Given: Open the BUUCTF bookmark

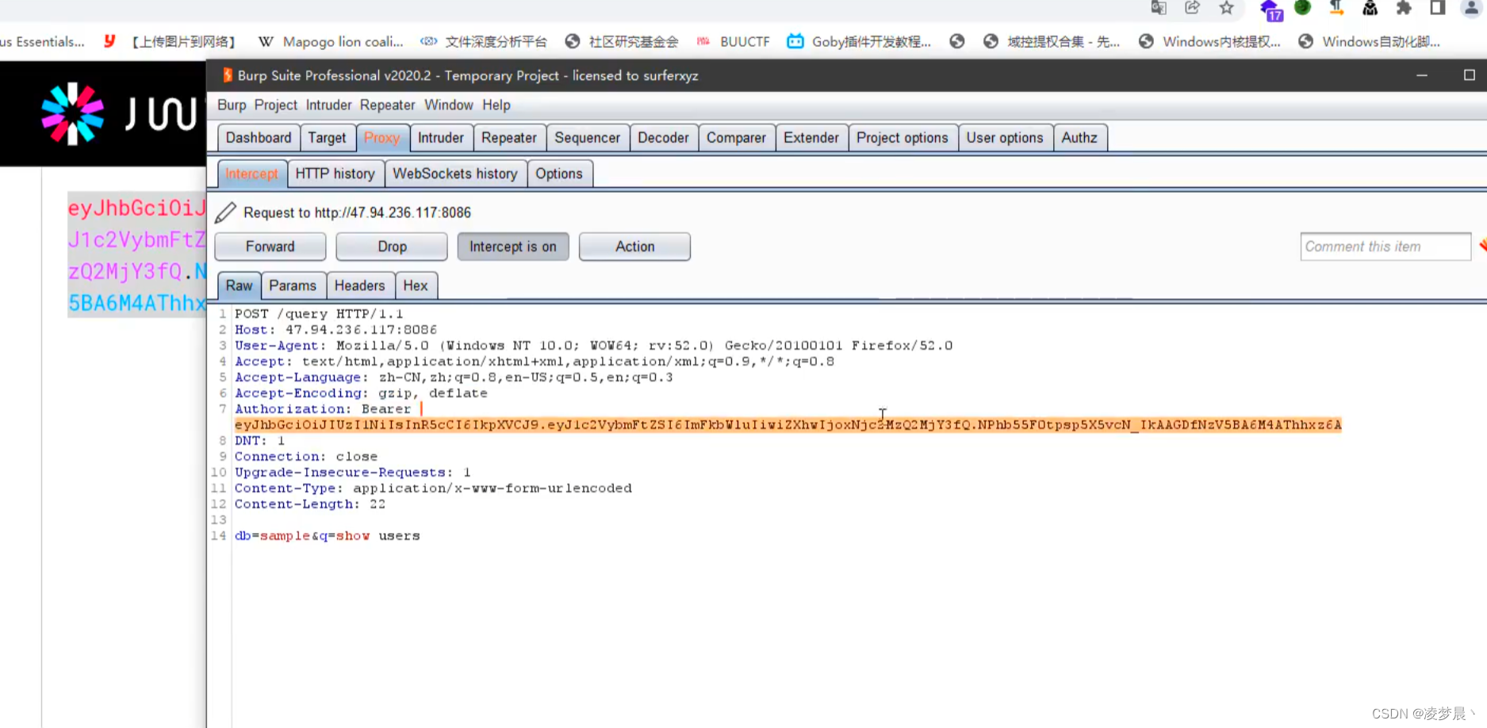Looking at the screenshot, I should point(745,41).
